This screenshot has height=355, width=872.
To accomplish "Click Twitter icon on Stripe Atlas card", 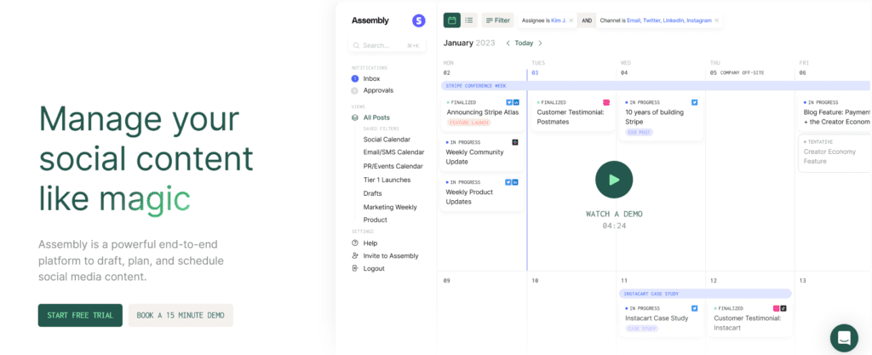I will pyautogui.click(x=509, y=102).
